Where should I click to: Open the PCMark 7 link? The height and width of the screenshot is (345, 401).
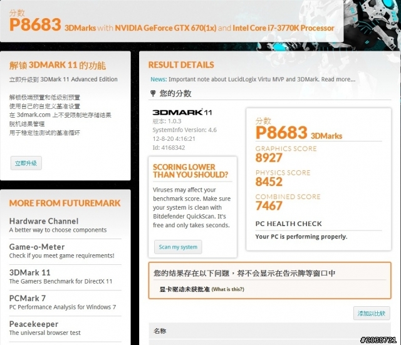pos(28,298)
